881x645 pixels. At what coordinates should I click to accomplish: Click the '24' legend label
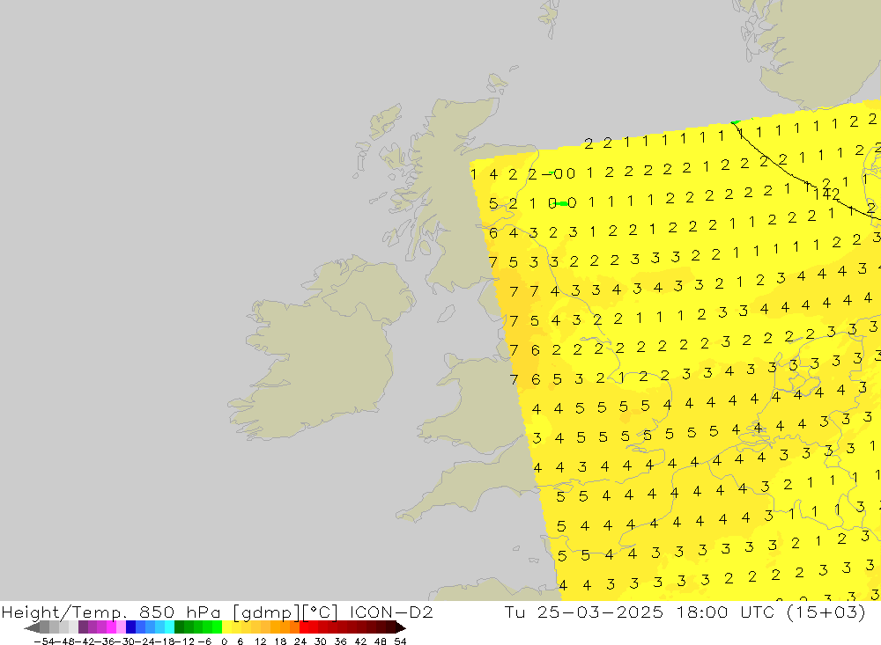tap(300, 641)
